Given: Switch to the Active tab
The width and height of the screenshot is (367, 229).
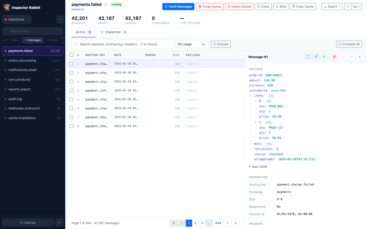Looking at the screenshot, I should pyautogui.click(x=84, y=32).
